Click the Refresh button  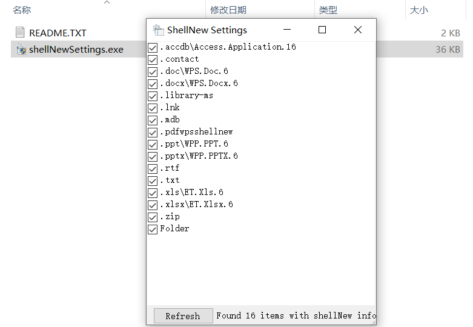183,316
